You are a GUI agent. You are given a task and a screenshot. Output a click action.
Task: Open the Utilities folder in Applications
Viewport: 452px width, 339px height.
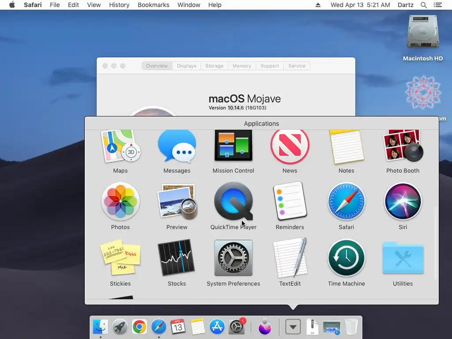[x=403, y=258]
